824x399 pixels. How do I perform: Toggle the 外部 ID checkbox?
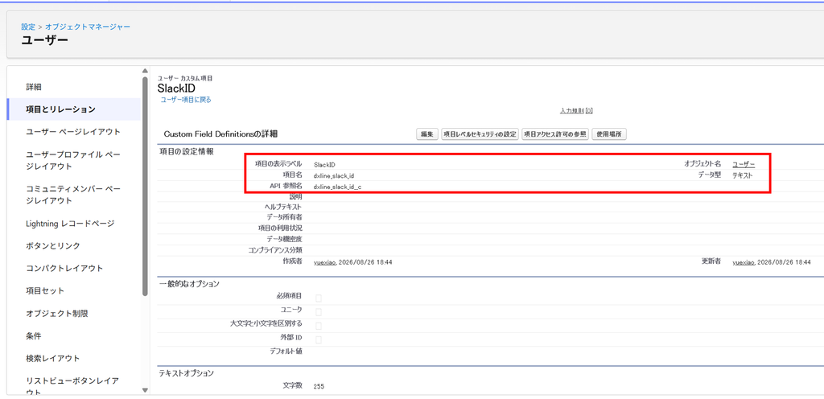319,339
